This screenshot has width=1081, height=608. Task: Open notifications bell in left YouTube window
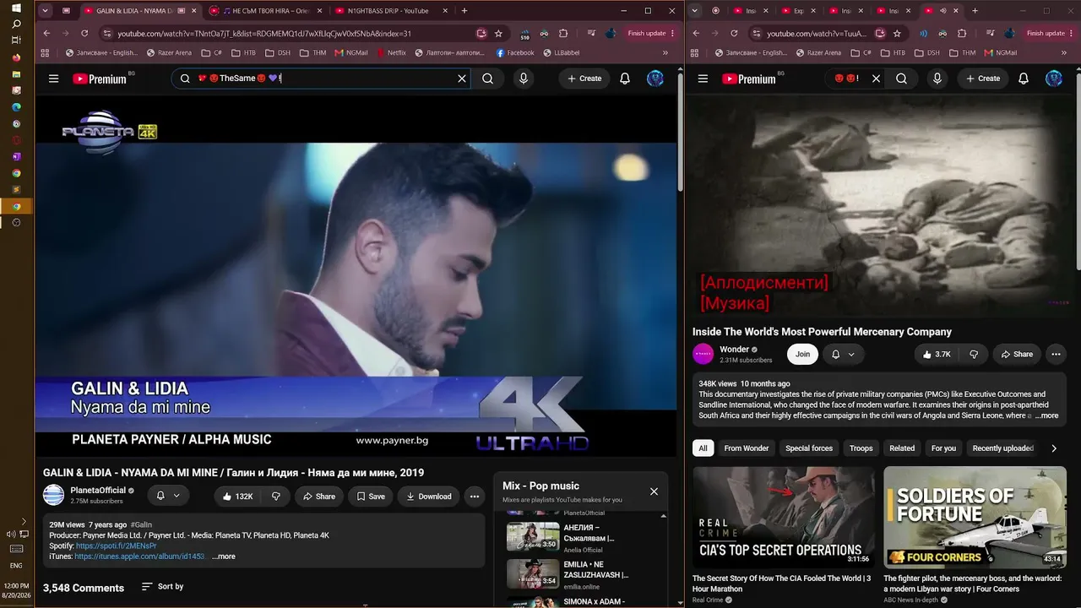(x=625, y=79)
